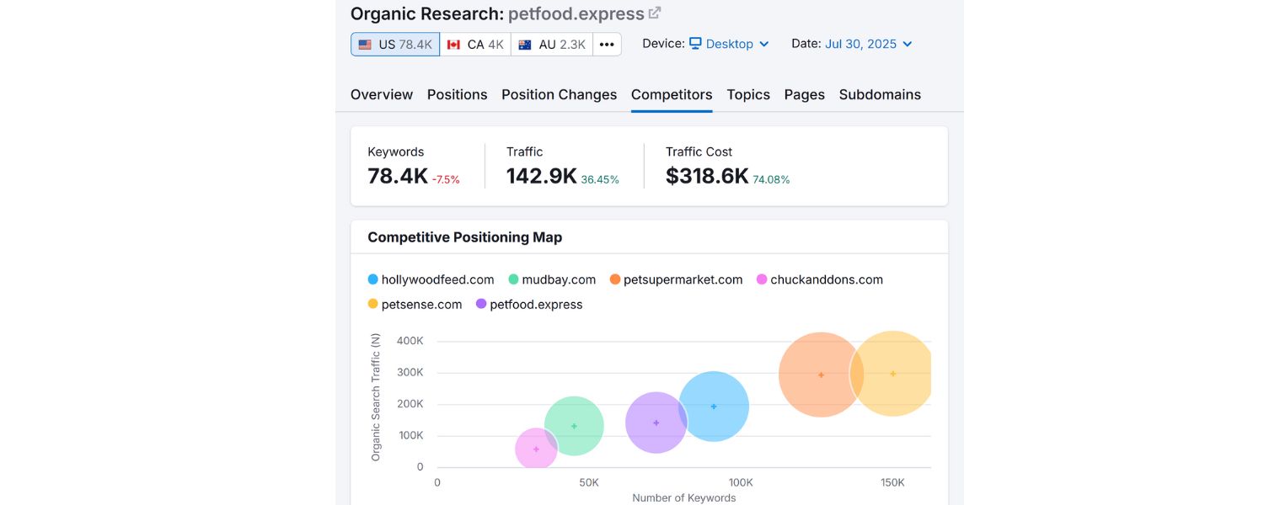Open the Date Jul 30, 2025 dropdown
This screenshot has height=505, width=1264.
tap(868, 44)
